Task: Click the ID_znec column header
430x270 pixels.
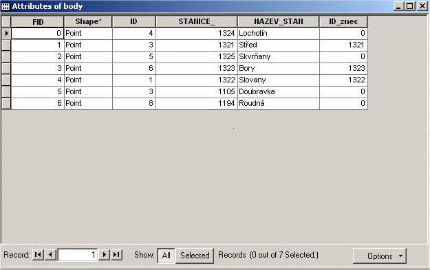Action: click(x=343, y=21)
